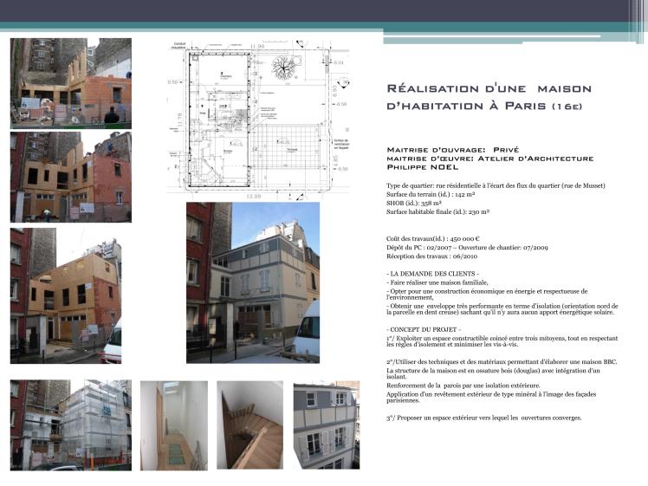Select the '2°/Utiliser des techniques' line
Image resolution: width=648 pixels, height=486 pixels.
coord(502,361)
